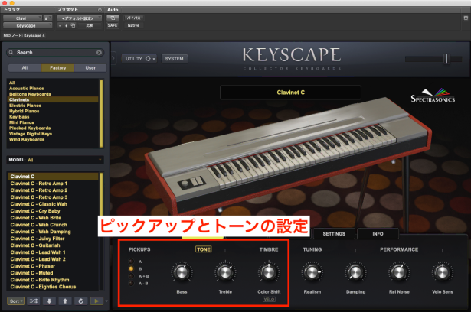Collapse the browser with the side arrow
Image resolution: width=471 pixels, height=312 pixels.
point(113,58)
